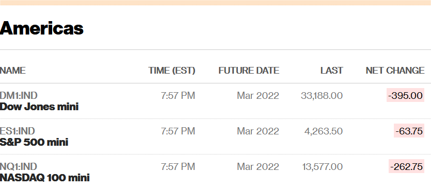Click the Dow Jones Mar 2022 future date
The height and width of the screenshot is (189, 431).
coord(258,95)
